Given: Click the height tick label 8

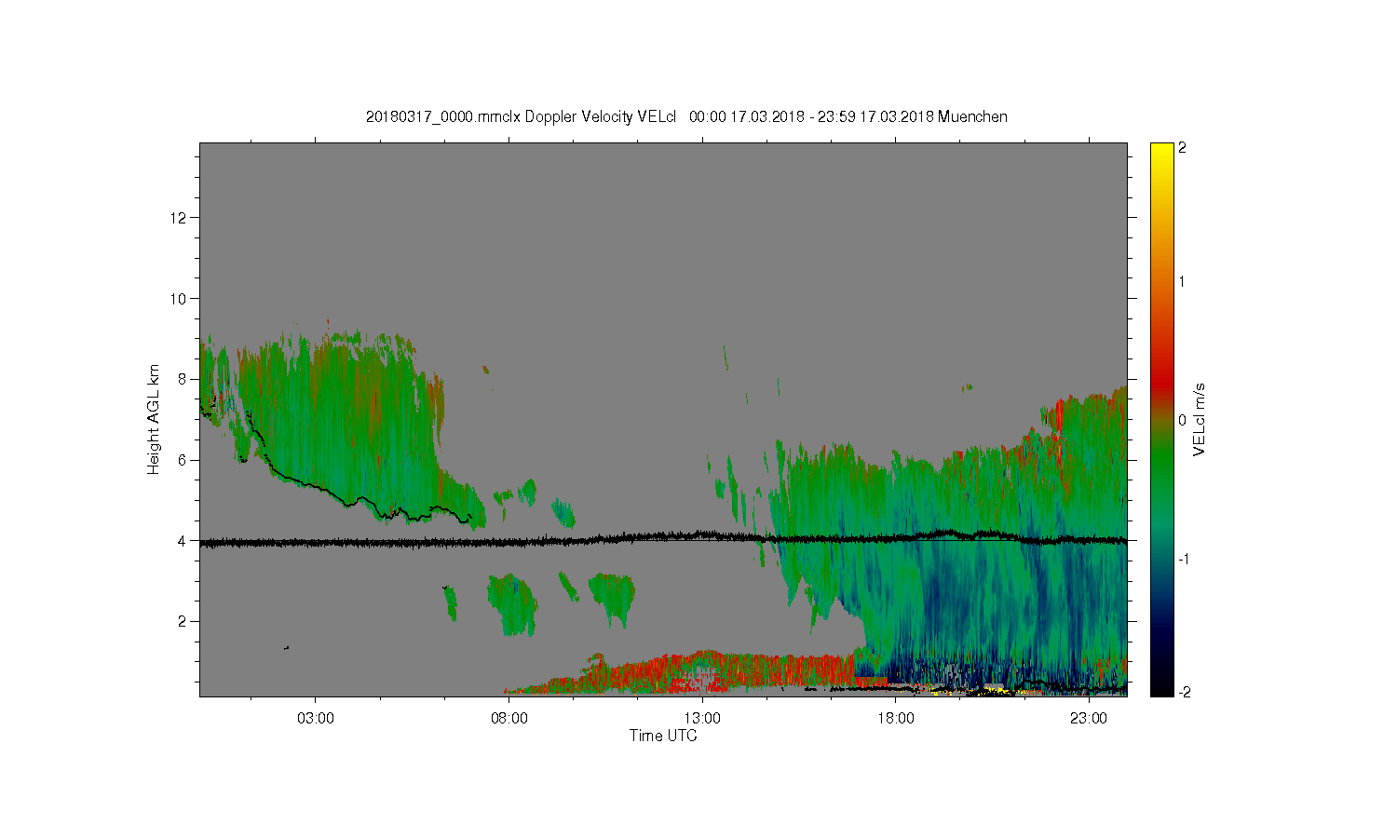Looking at the screenshot, I should pyautogui.click(x=183, y=379).
